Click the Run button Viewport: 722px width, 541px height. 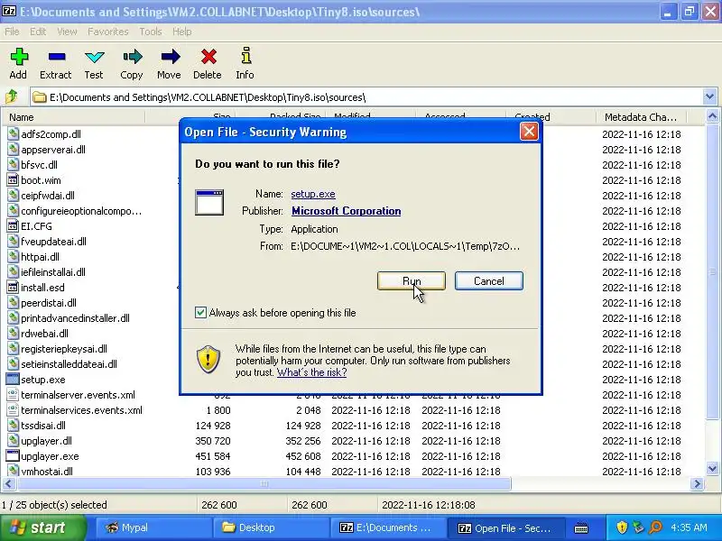click(x=412, y=280)
